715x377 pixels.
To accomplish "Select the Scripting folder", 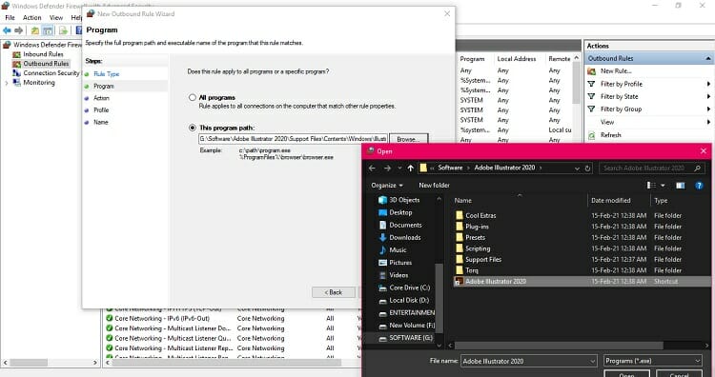I will (x=478, y=248).
